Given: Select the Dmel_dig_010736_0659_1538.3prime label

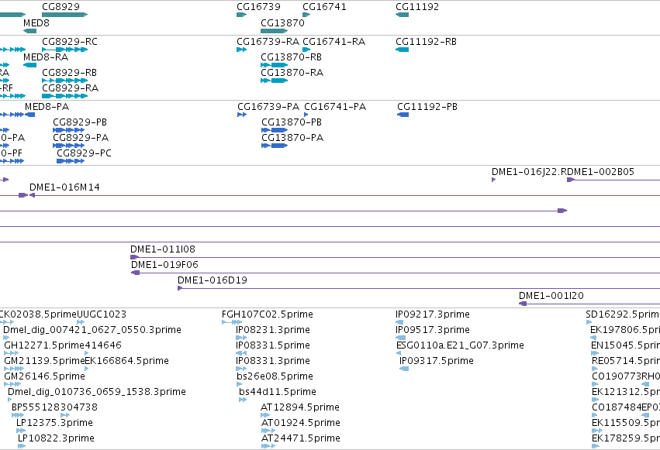Looking at the screenshot, I should pos(97,392).
